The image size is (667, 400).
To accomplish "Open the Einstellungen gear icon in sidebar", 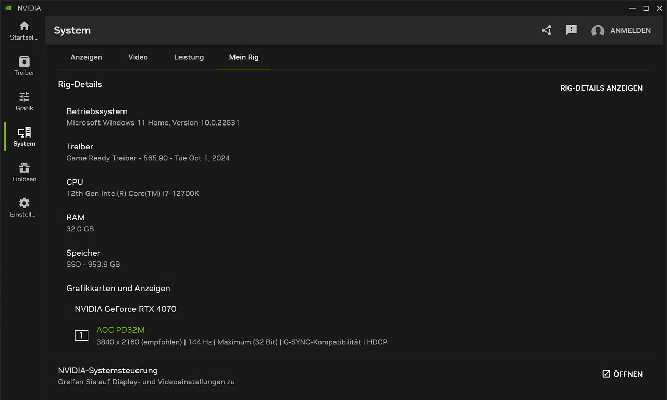I will [24, 203].
